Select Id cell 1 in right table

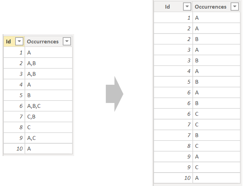(173, 18)
